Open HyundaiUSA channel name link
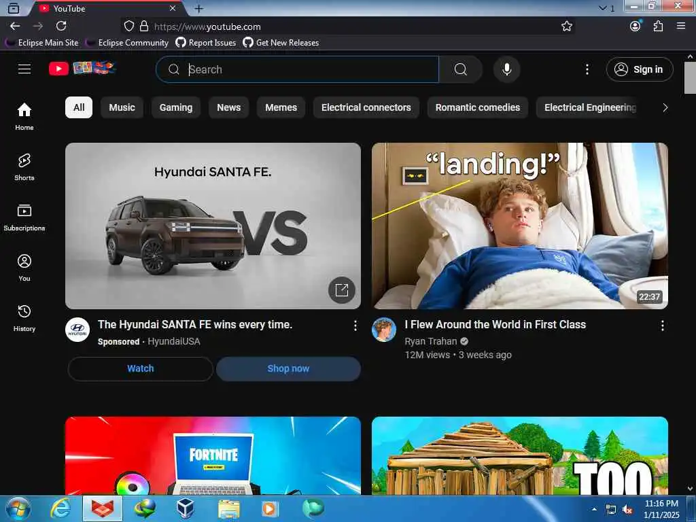Viewport: 696px width, 522px height. (173, 341)
